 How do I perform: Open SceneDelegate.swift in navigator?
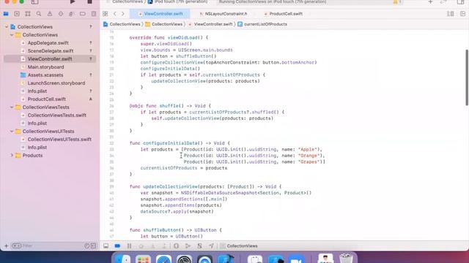(x=51, y=51)
